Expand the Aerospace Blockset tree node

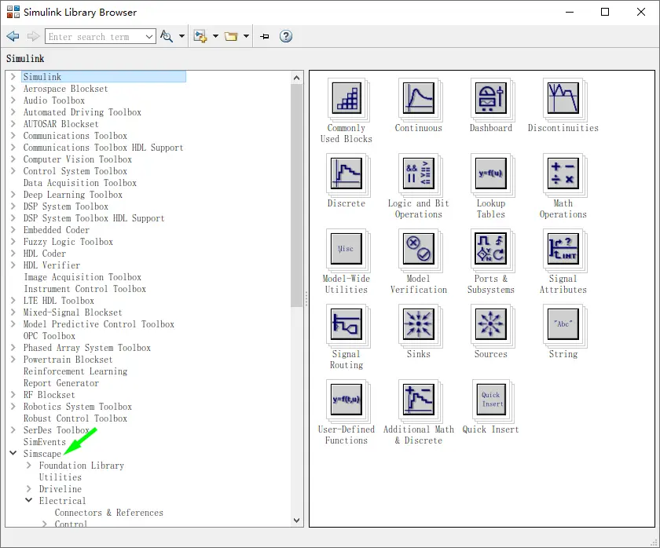(13, 88)
